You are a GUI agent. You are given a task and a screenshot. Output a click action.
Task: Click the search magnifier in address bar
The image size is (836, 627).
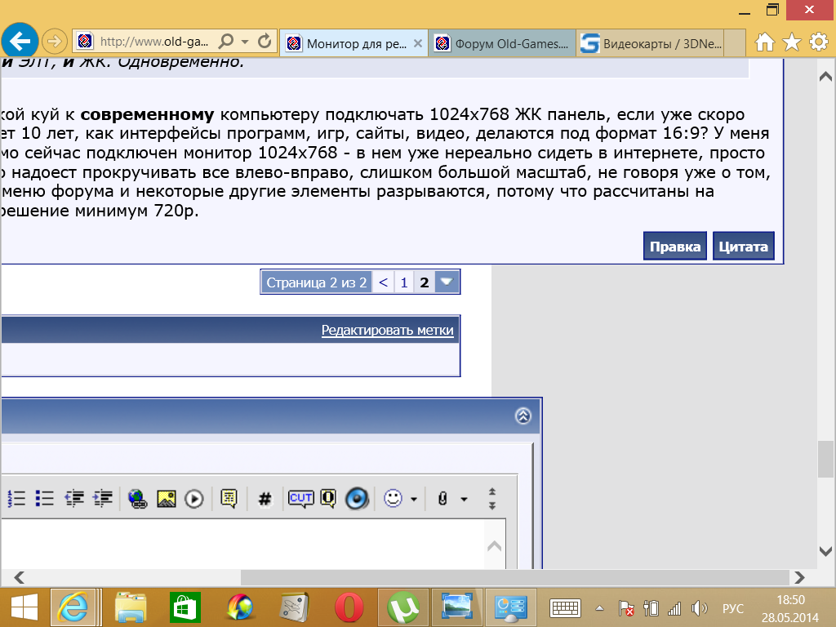coord(226,41)
